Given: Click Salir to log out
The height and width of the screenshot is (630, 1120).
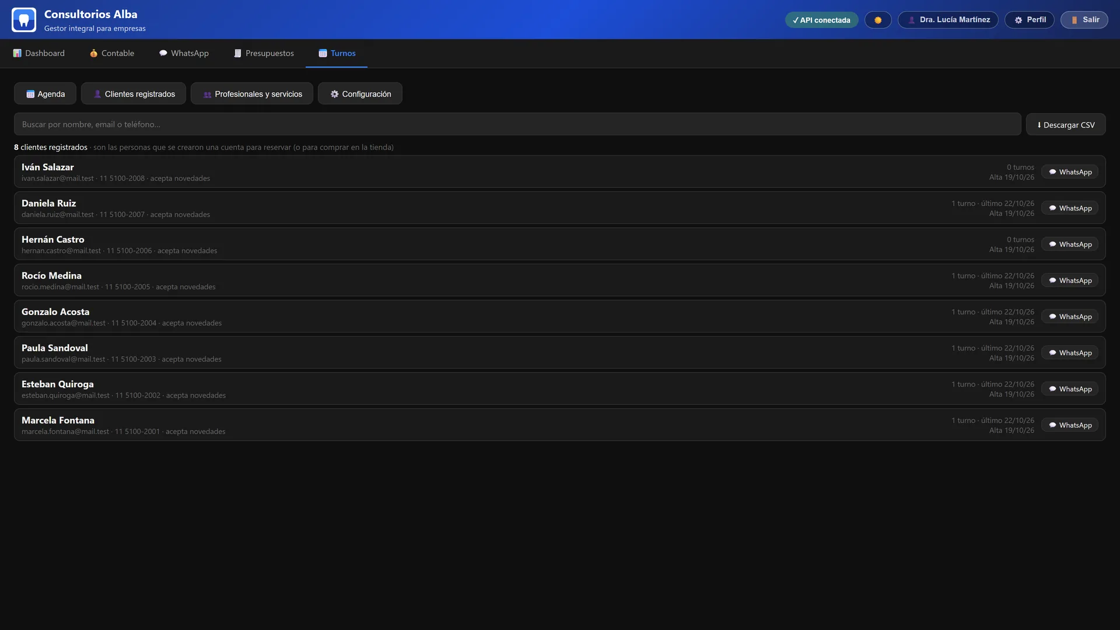Looking at the screenshot, I should pos(1084,20).
